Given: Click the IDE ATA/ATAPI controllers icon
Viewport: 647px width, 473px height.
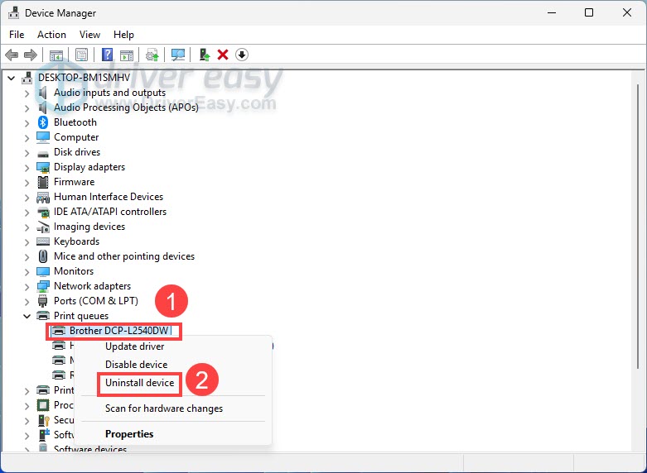Looking at the screenshot, I should point(43,212).
